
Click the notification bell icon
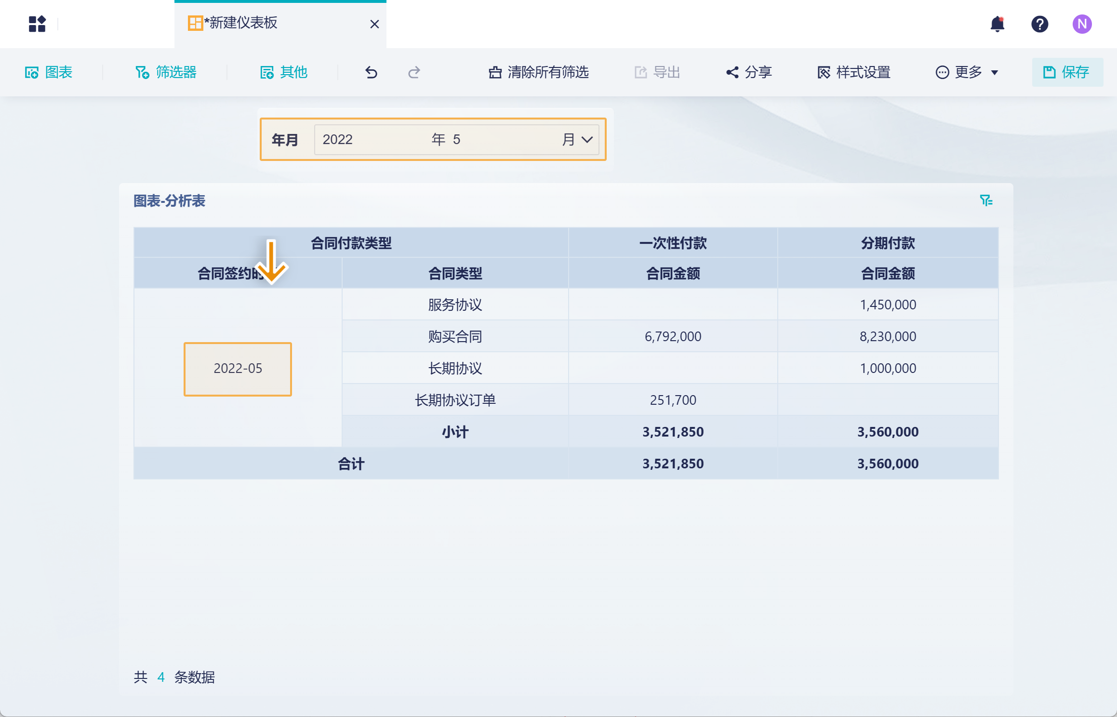pos(997,24)
